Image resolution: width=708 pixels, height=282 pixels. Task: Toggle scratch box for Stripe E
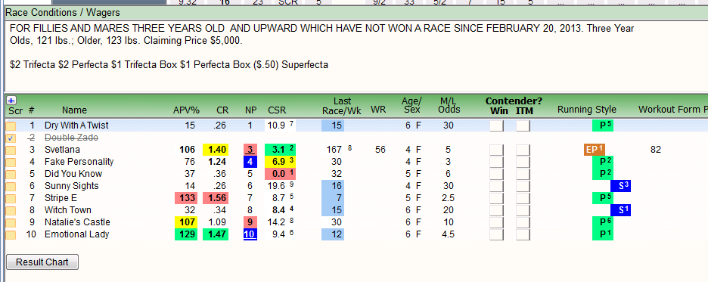pos(11,198)
